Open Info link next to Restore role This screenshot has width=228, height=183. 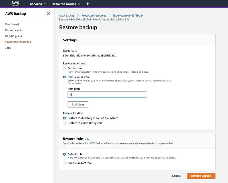pyautogui.click(x=87, y=139)
